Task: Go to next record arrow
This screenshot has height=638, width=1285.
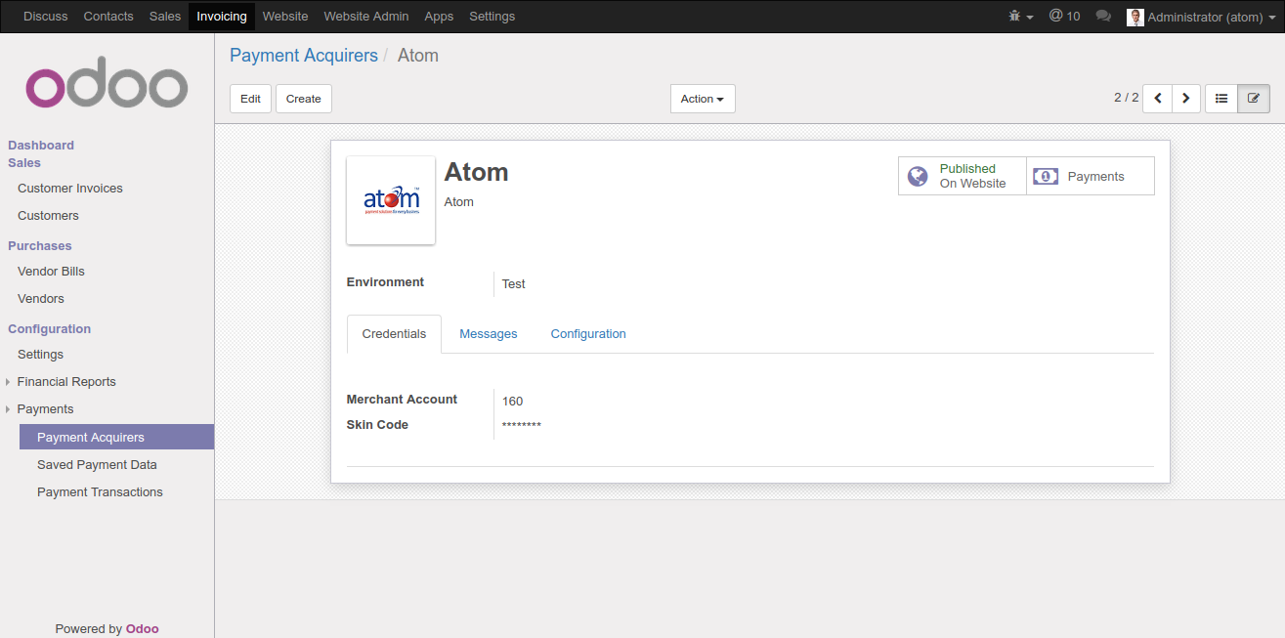Action: tap(1186, 99)
